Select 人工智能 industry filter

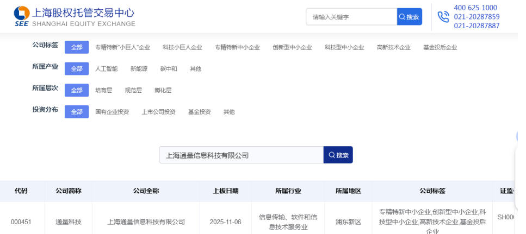106,69
